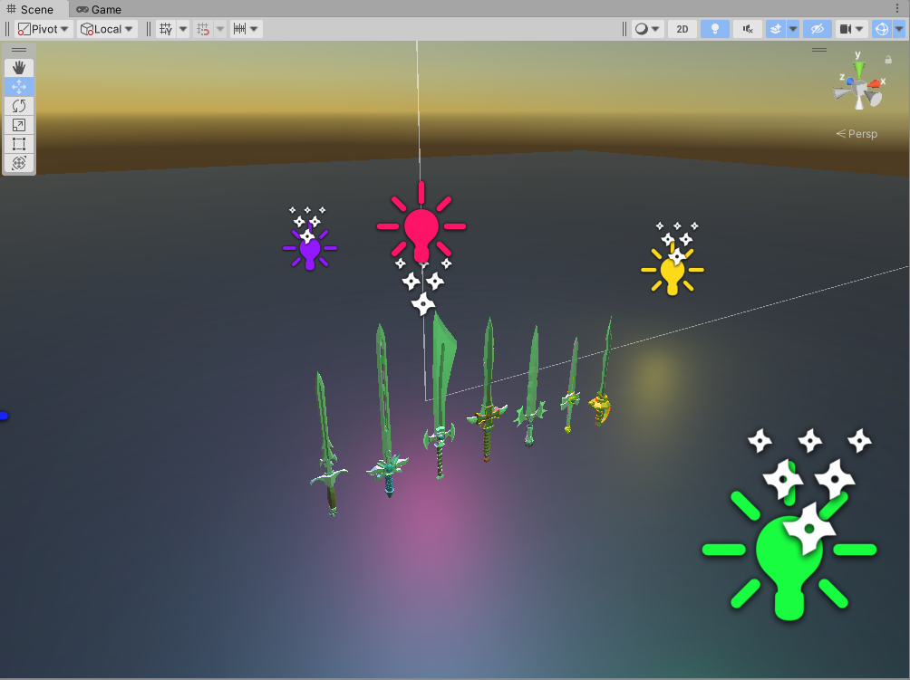The width and height of the screenshot is (910, 680).
Task: Open the gizmos options dropdown arrow
Action: 899,29
